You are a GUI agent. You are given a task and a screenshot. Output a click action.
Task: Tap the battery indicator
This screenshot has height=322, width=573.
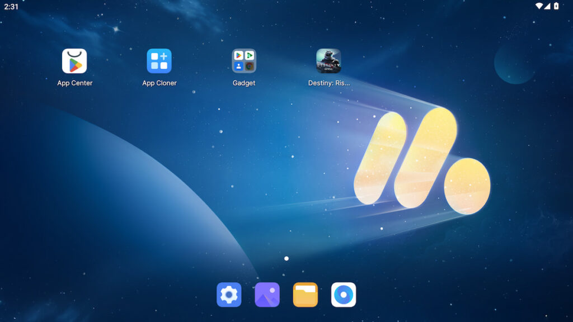[x=555, y=5]
